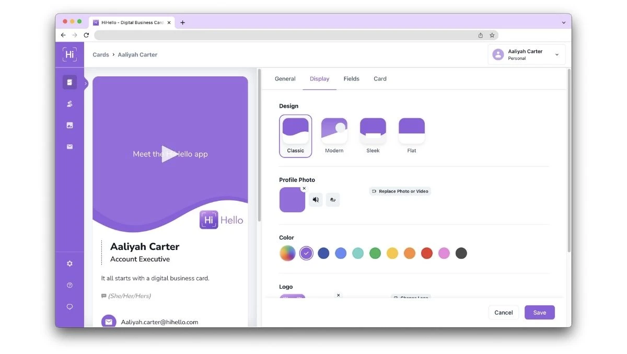Open email signatures via the envelope sidebar icon
The image size is (627, 354).
click(69, 146)
